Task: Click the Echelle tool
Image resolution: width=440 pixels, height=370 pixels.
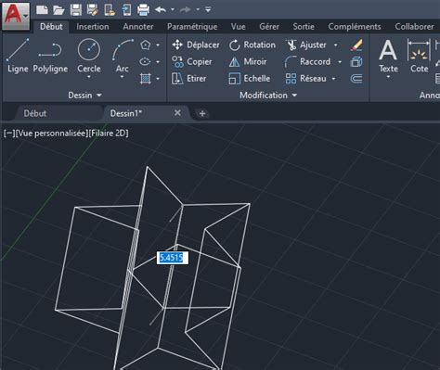Action: point(250,79)
